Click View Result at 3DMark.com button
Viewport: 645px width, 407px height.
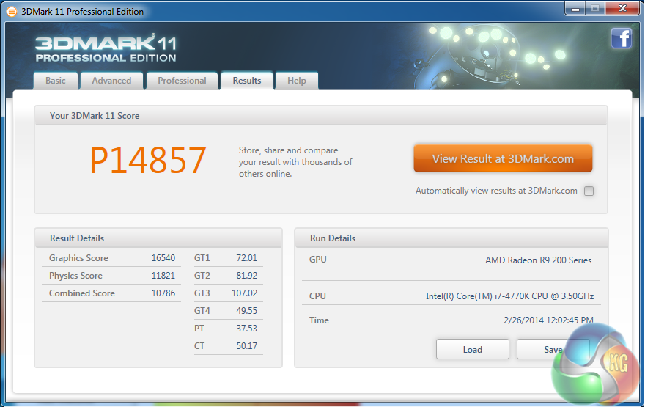coord(503,158)
